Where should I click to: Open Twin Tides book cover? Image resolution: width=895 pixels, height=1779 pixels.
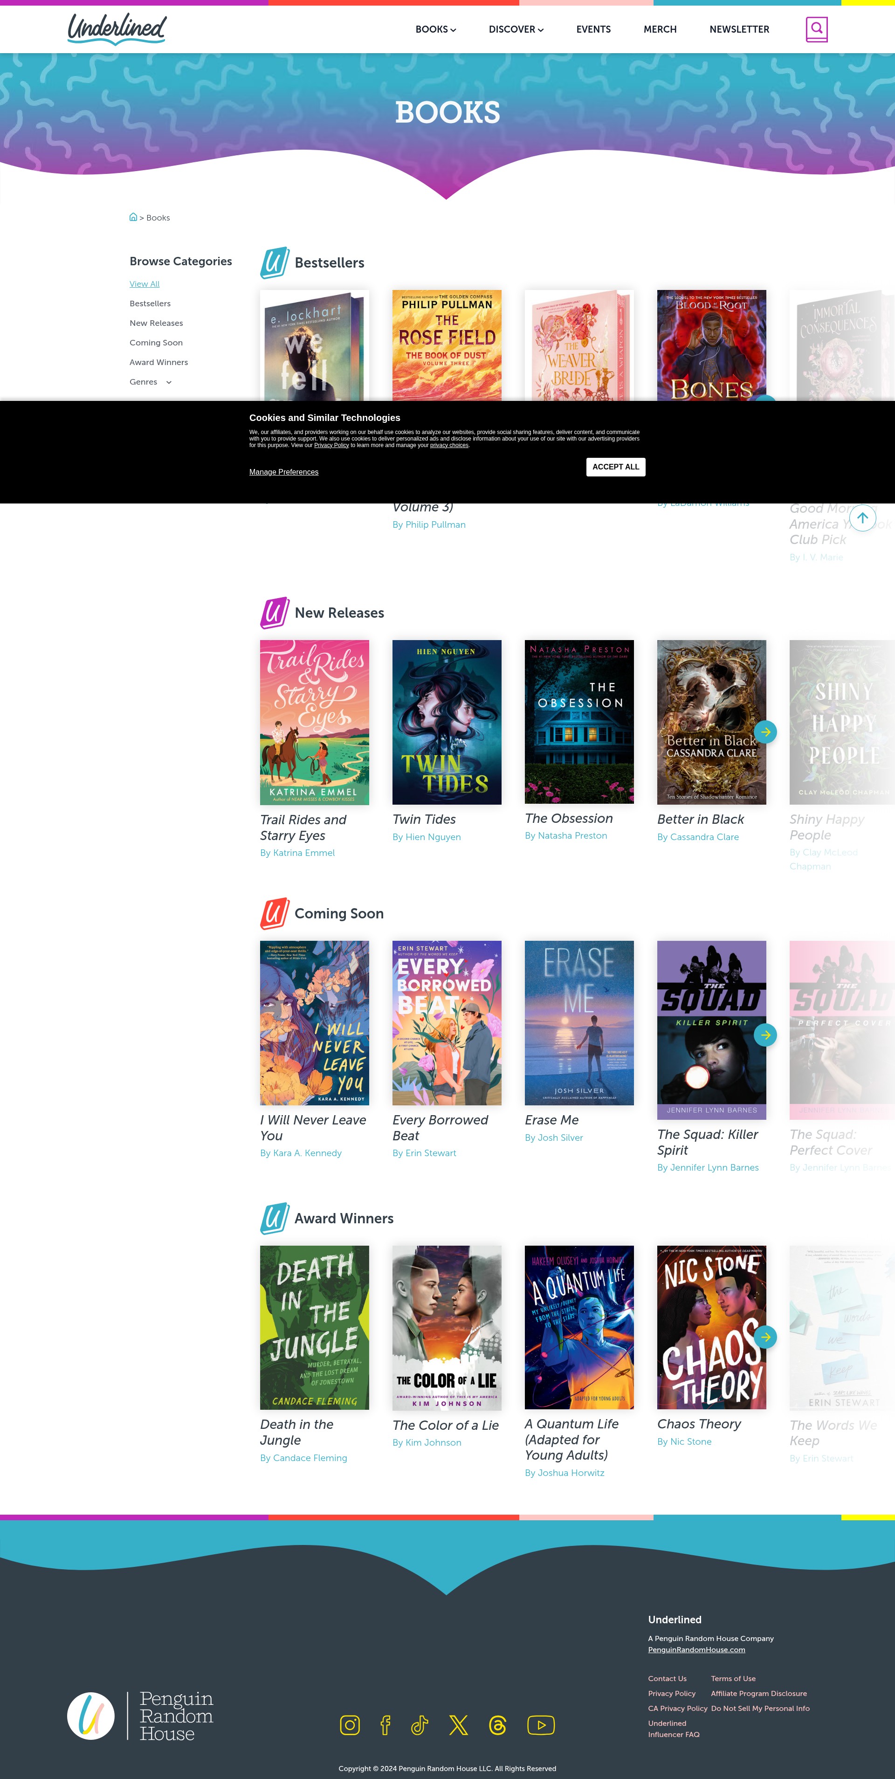tap(447, 723)
